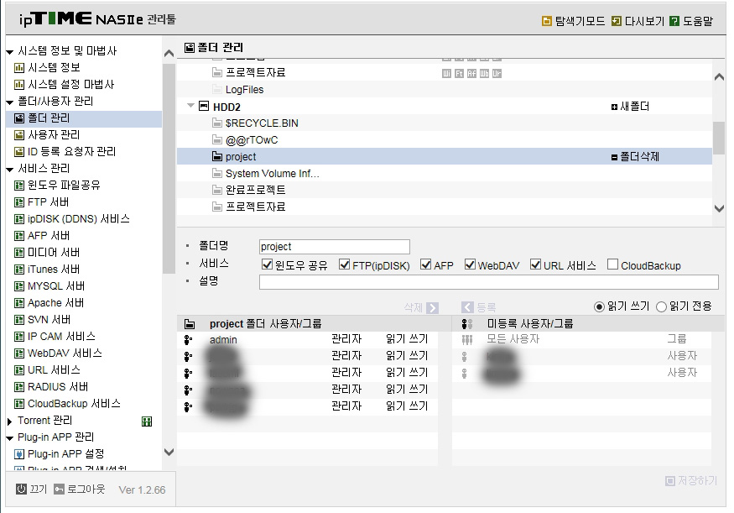Click the 다시보기 refresh icon

tap(616, 21)
